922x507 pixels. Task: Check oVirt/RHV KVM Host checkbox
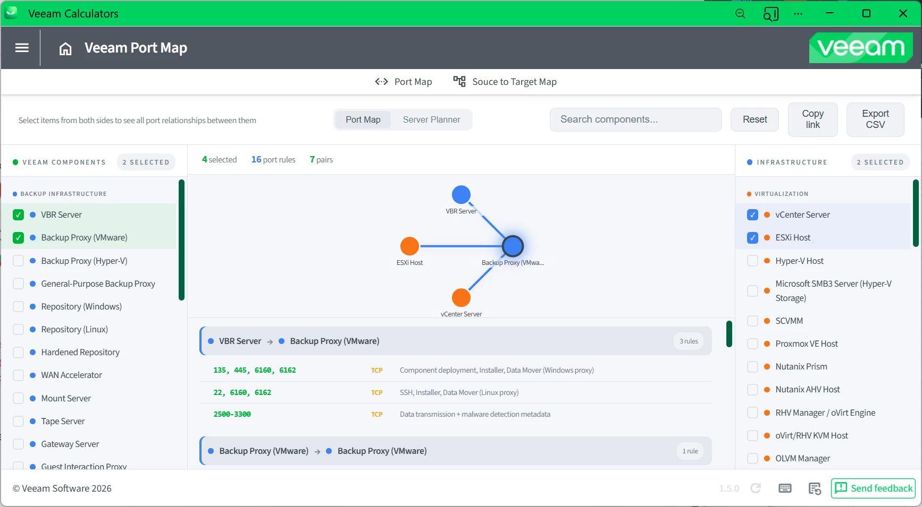pyautogui.click(x=752, y=435)
